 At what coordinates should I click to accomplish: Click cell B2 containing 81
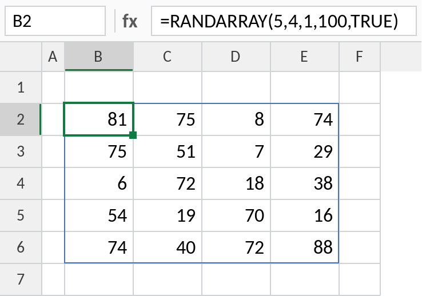(x=99, y=119)
